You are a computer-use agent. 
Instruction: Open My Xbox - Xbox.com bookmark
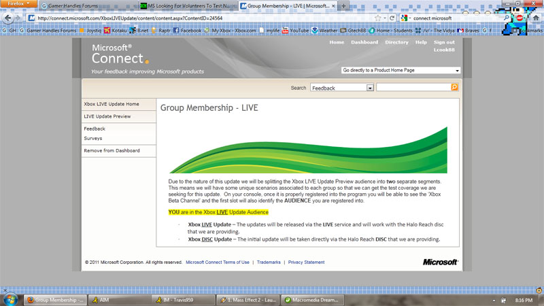[230, 31]
